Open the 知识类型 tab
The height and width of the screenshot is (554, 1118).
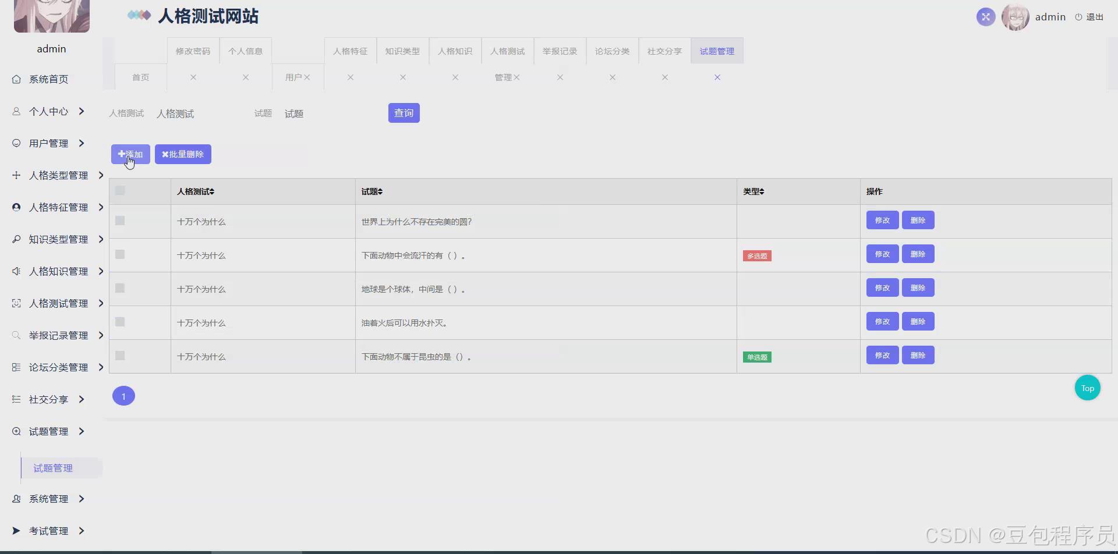tap(403, 51)
